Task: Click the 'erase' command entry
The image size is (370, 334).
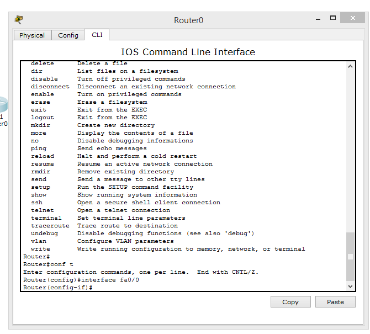Action: [89, 102]
